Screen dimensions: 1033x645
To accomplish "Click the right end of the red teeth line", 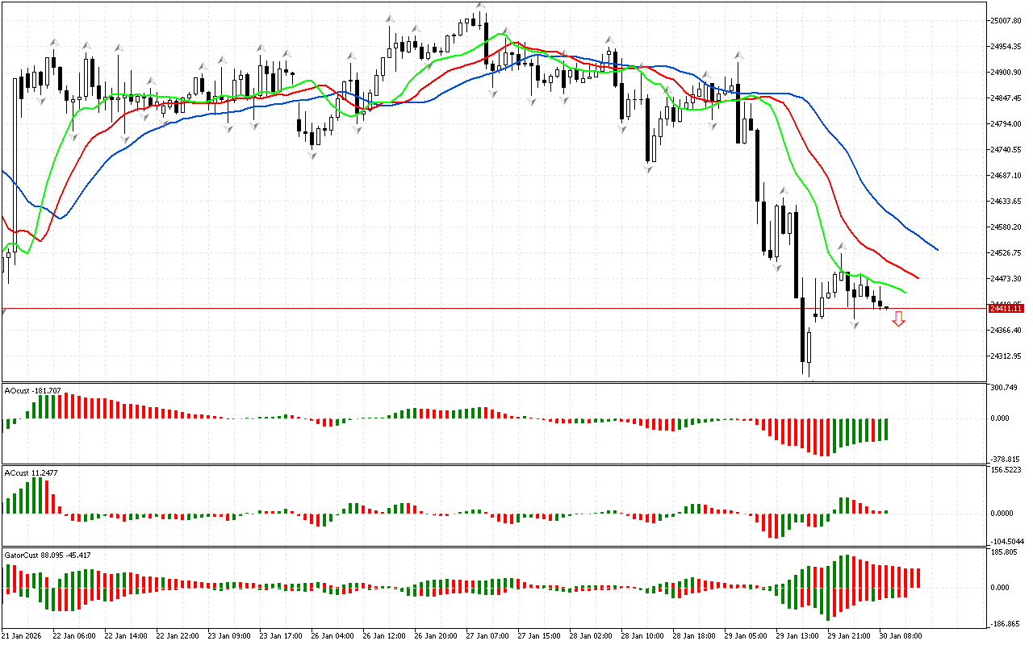I will coord(918,278).
